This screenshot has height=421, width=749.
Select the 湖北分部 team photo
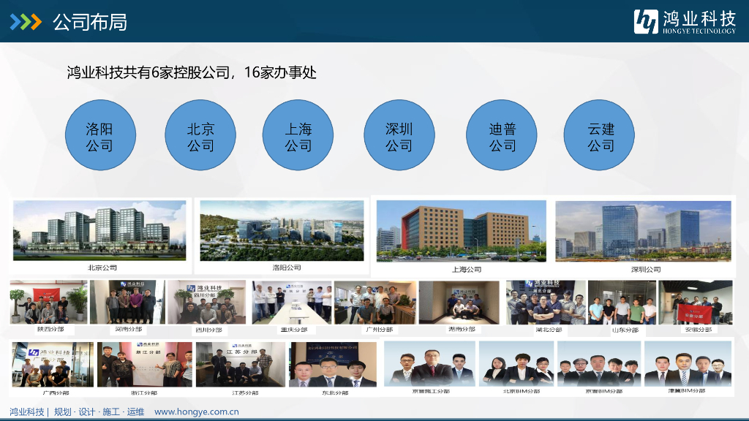[546, 303]
